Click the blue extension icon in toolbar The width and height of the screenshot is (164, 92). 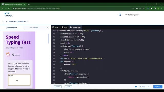tap(148, 8)
